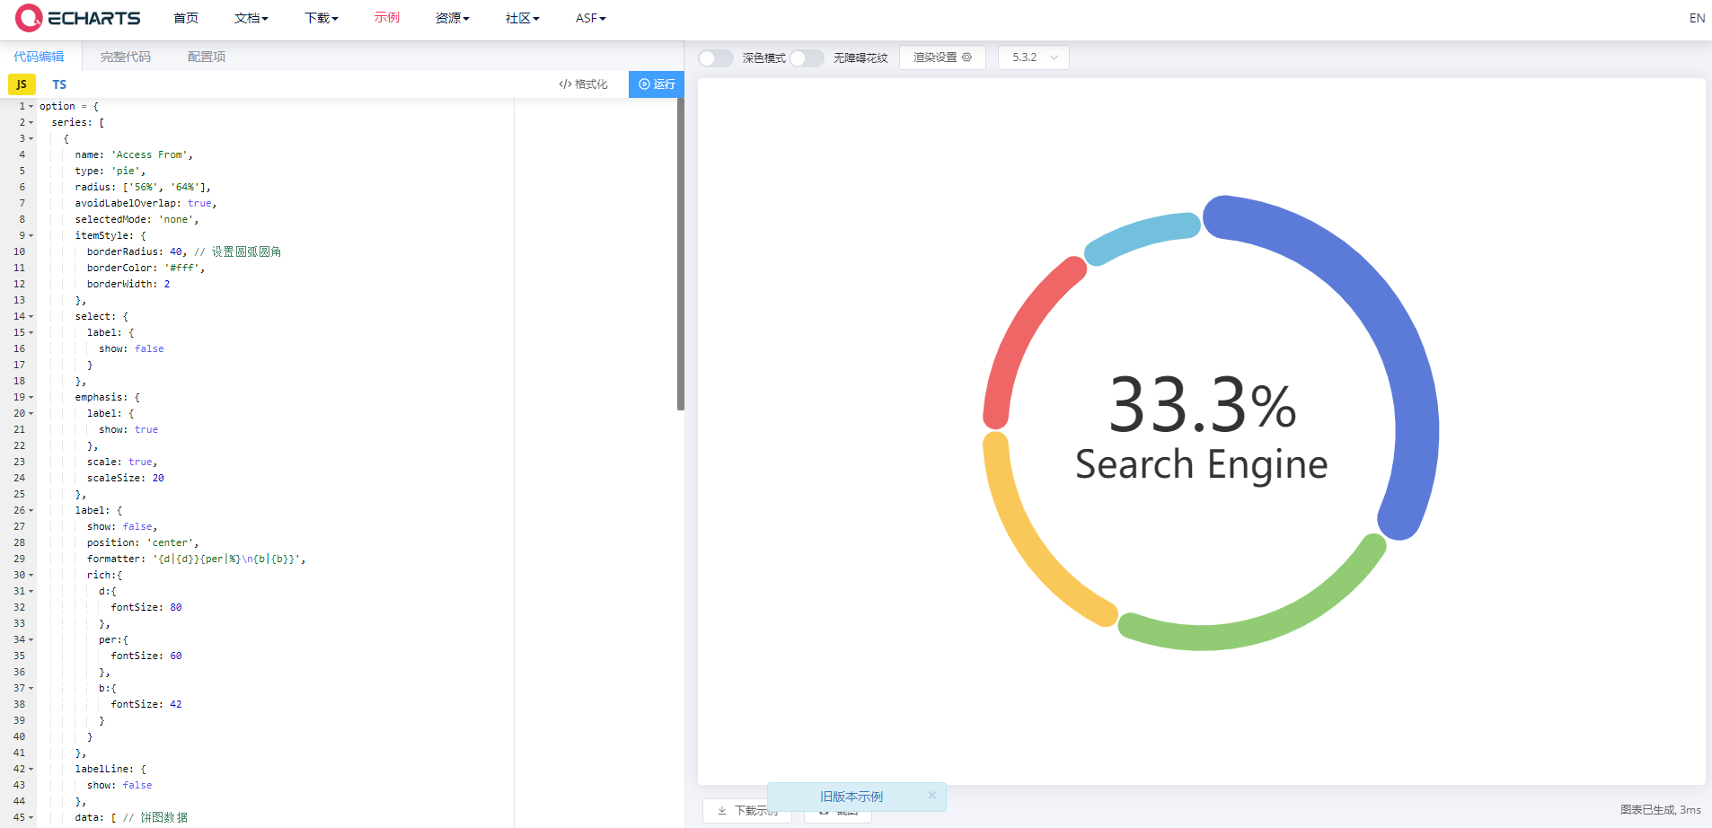This screenshot has height=828, width=1712.
Task: Click the gear icon in 渲染设置
Action: pyautogui.click(x=966, y=57)
